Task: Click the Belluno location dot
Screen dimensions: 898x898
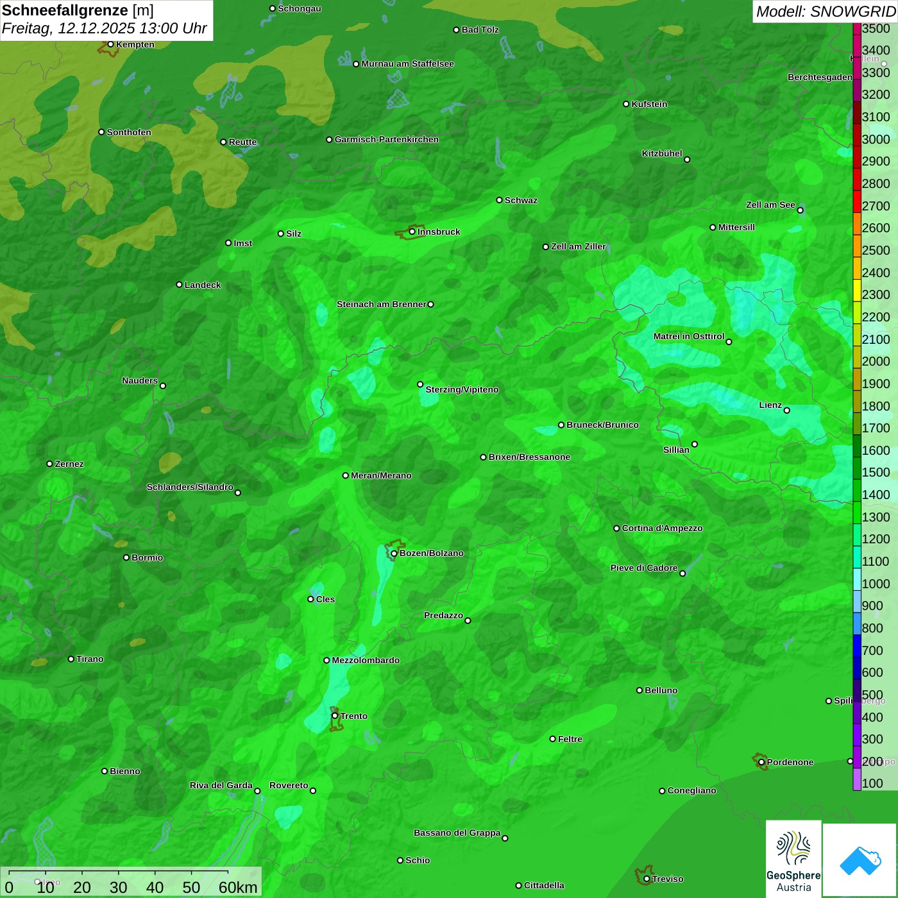Action: pos(640,690)
